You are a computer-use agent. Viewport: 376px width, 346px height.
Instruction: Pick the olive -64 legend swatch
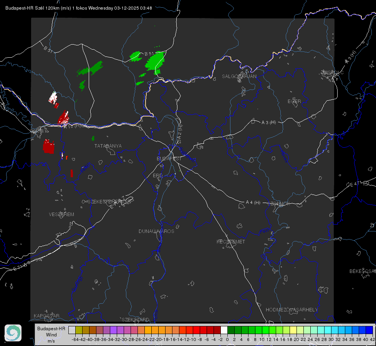pyautogui.click(x=79, y=330)
